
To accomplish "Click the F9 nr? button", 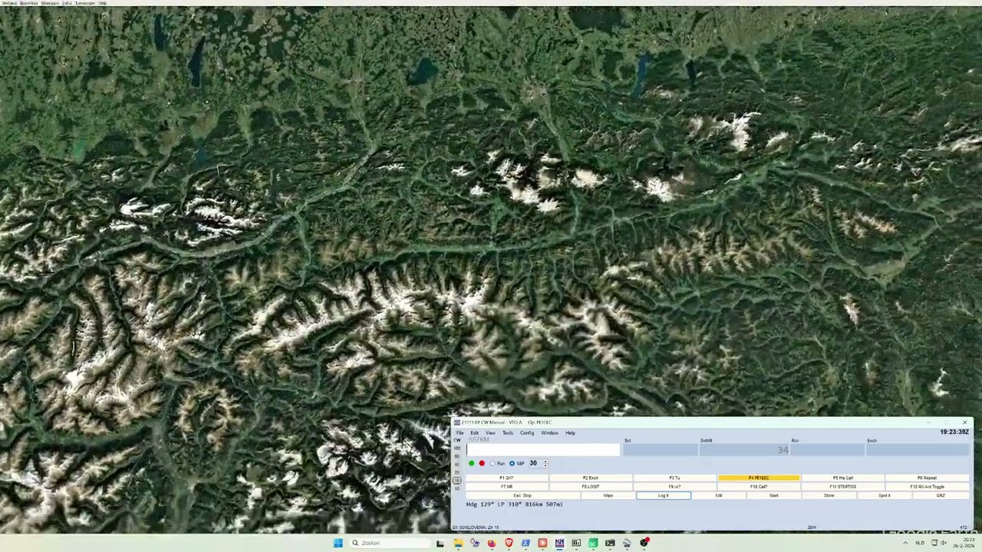I will point(674,486).
